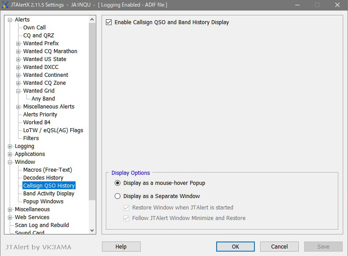Select Display as a mouse-hover Popup

[117, 183]
